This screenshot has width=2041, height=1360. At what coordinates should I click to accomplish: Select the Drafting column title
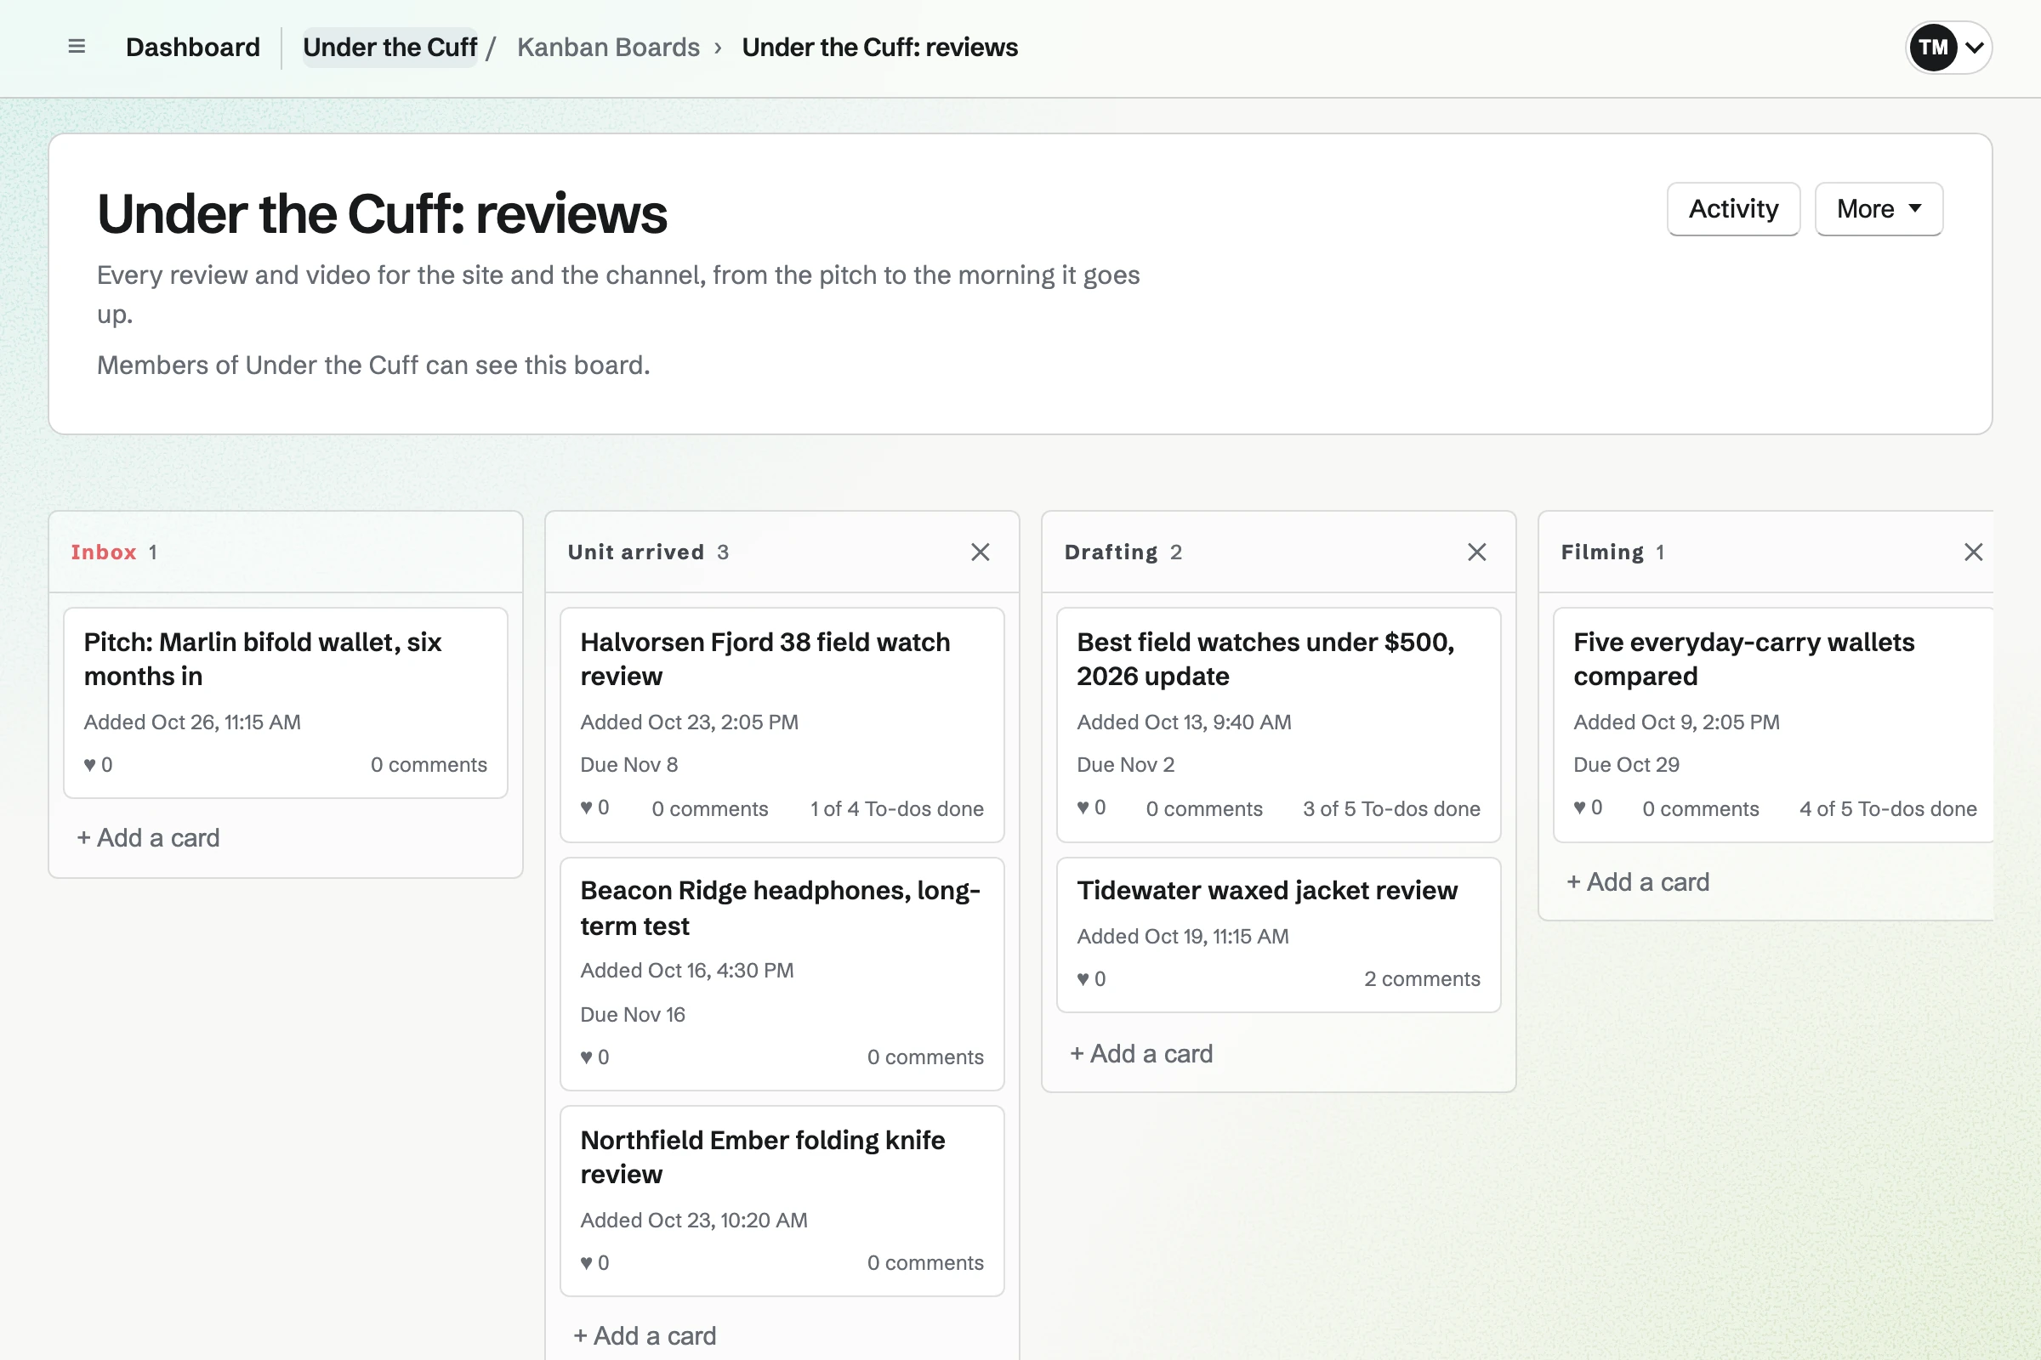[x=1111, y=552]
